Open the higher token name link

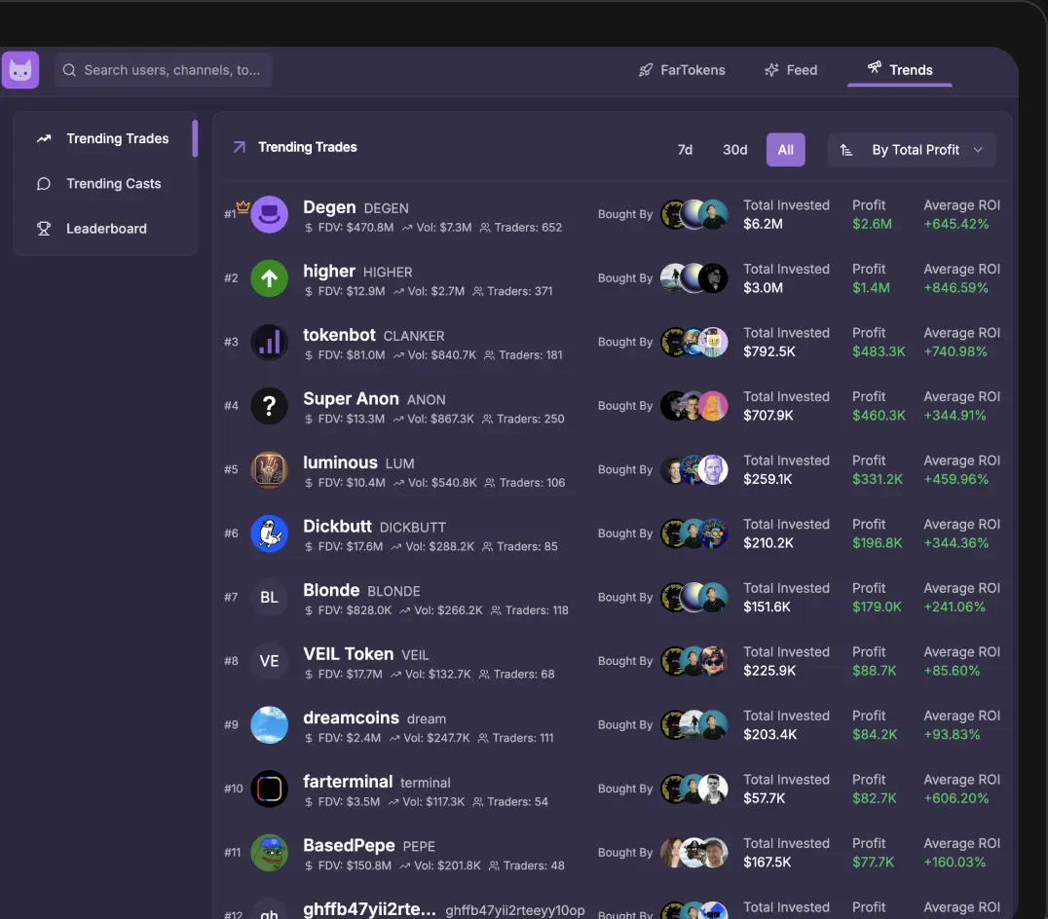(329, 272)
